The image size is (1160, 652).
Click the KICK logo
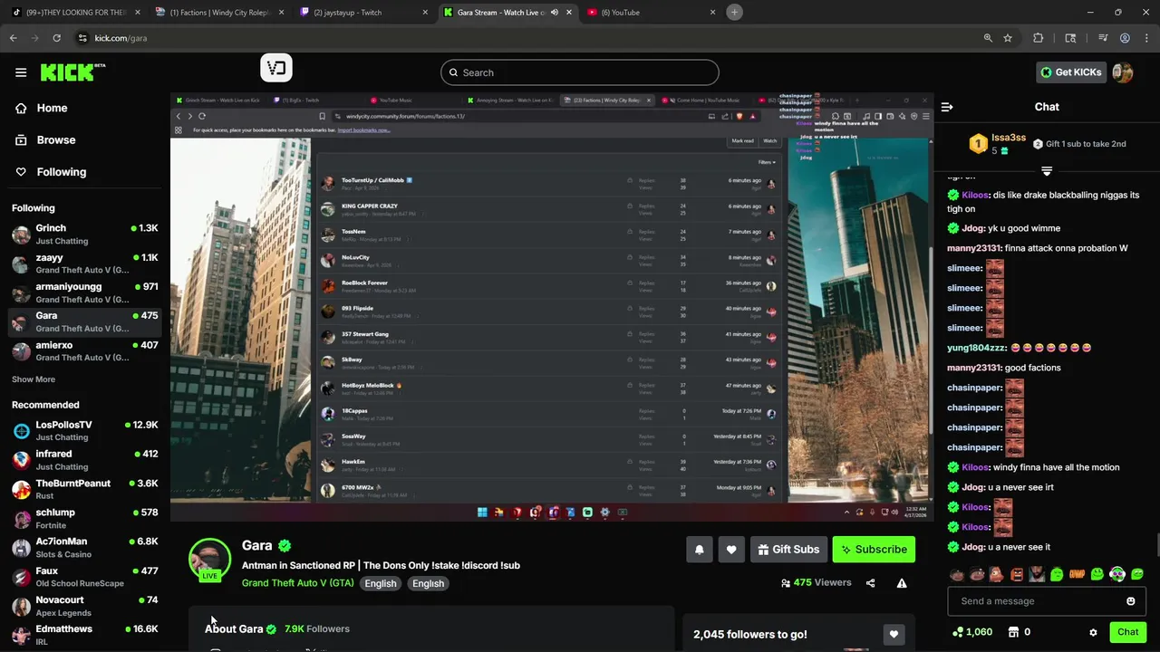tap(72, 72)
